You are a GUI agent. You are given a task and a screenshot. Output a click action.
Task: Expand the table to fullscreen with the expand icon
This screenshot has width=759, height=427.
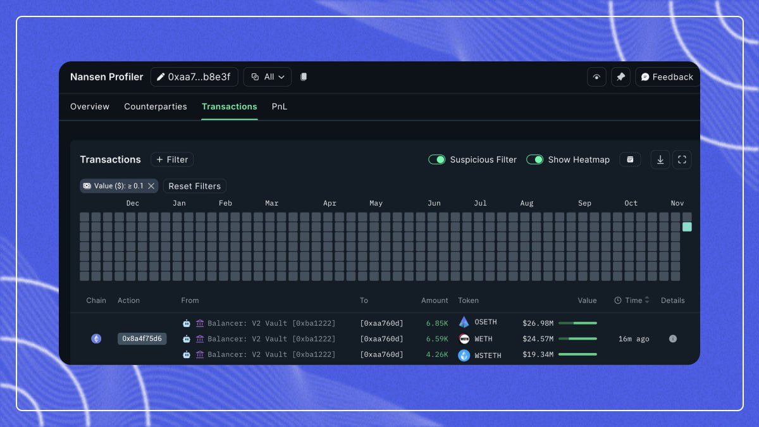(x=682, y=159)
